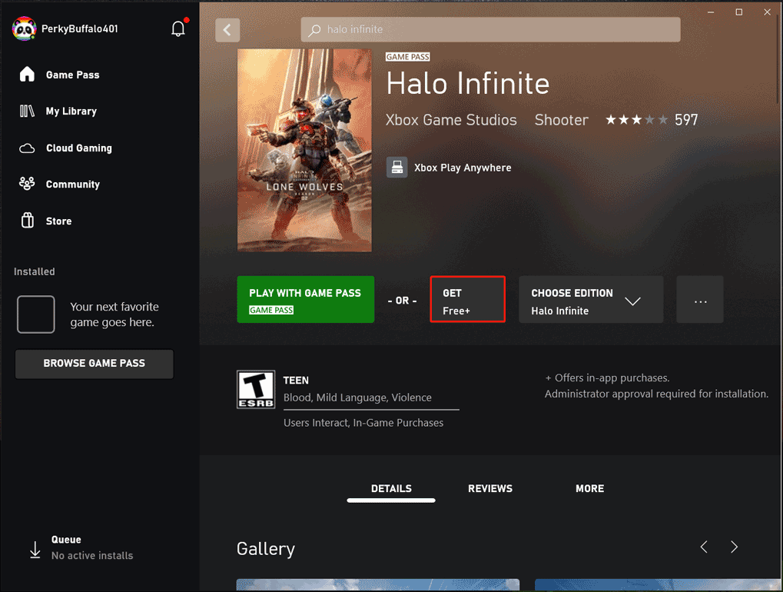Open the download Queue

coord(65,546)
